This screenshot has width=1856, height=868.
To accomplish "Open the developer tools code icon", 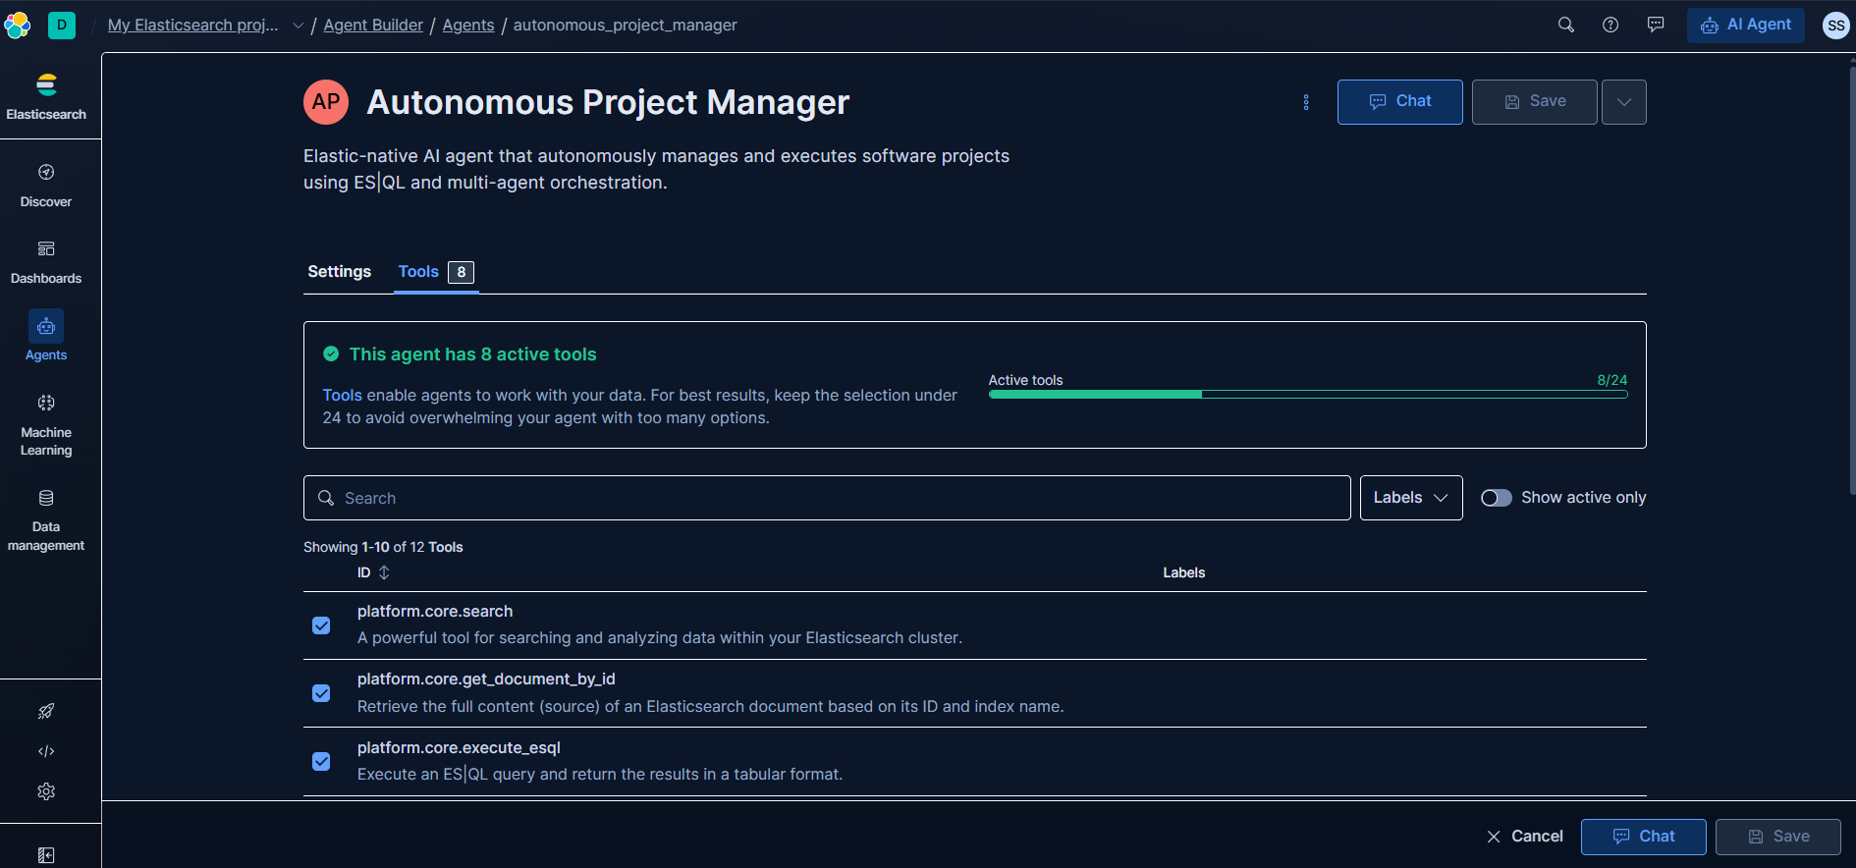I will [46, 751].
